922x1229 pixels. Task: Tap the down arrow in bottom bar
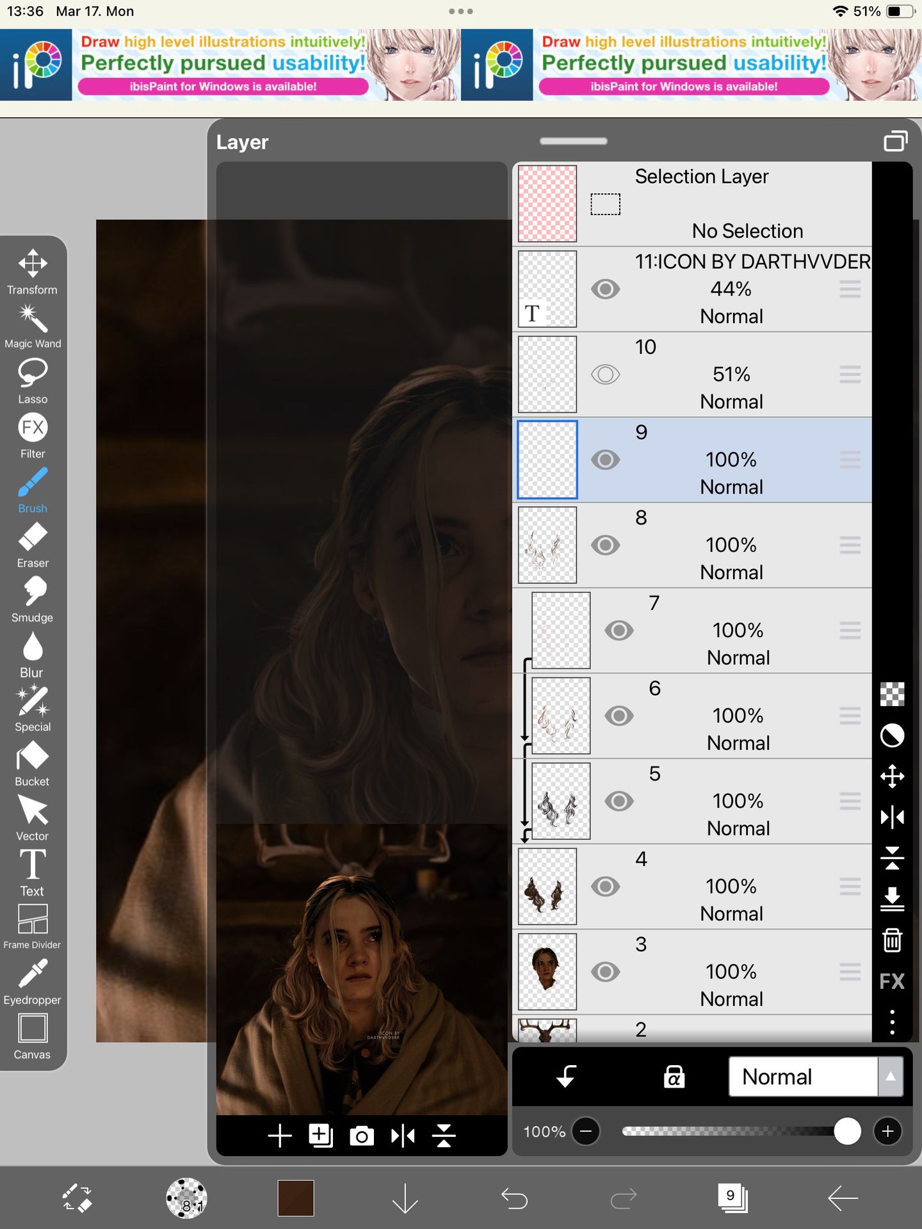(405, 1198)
